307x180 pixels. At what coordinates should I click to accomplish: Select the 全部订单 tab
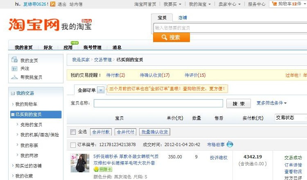[x=86, y=90]
